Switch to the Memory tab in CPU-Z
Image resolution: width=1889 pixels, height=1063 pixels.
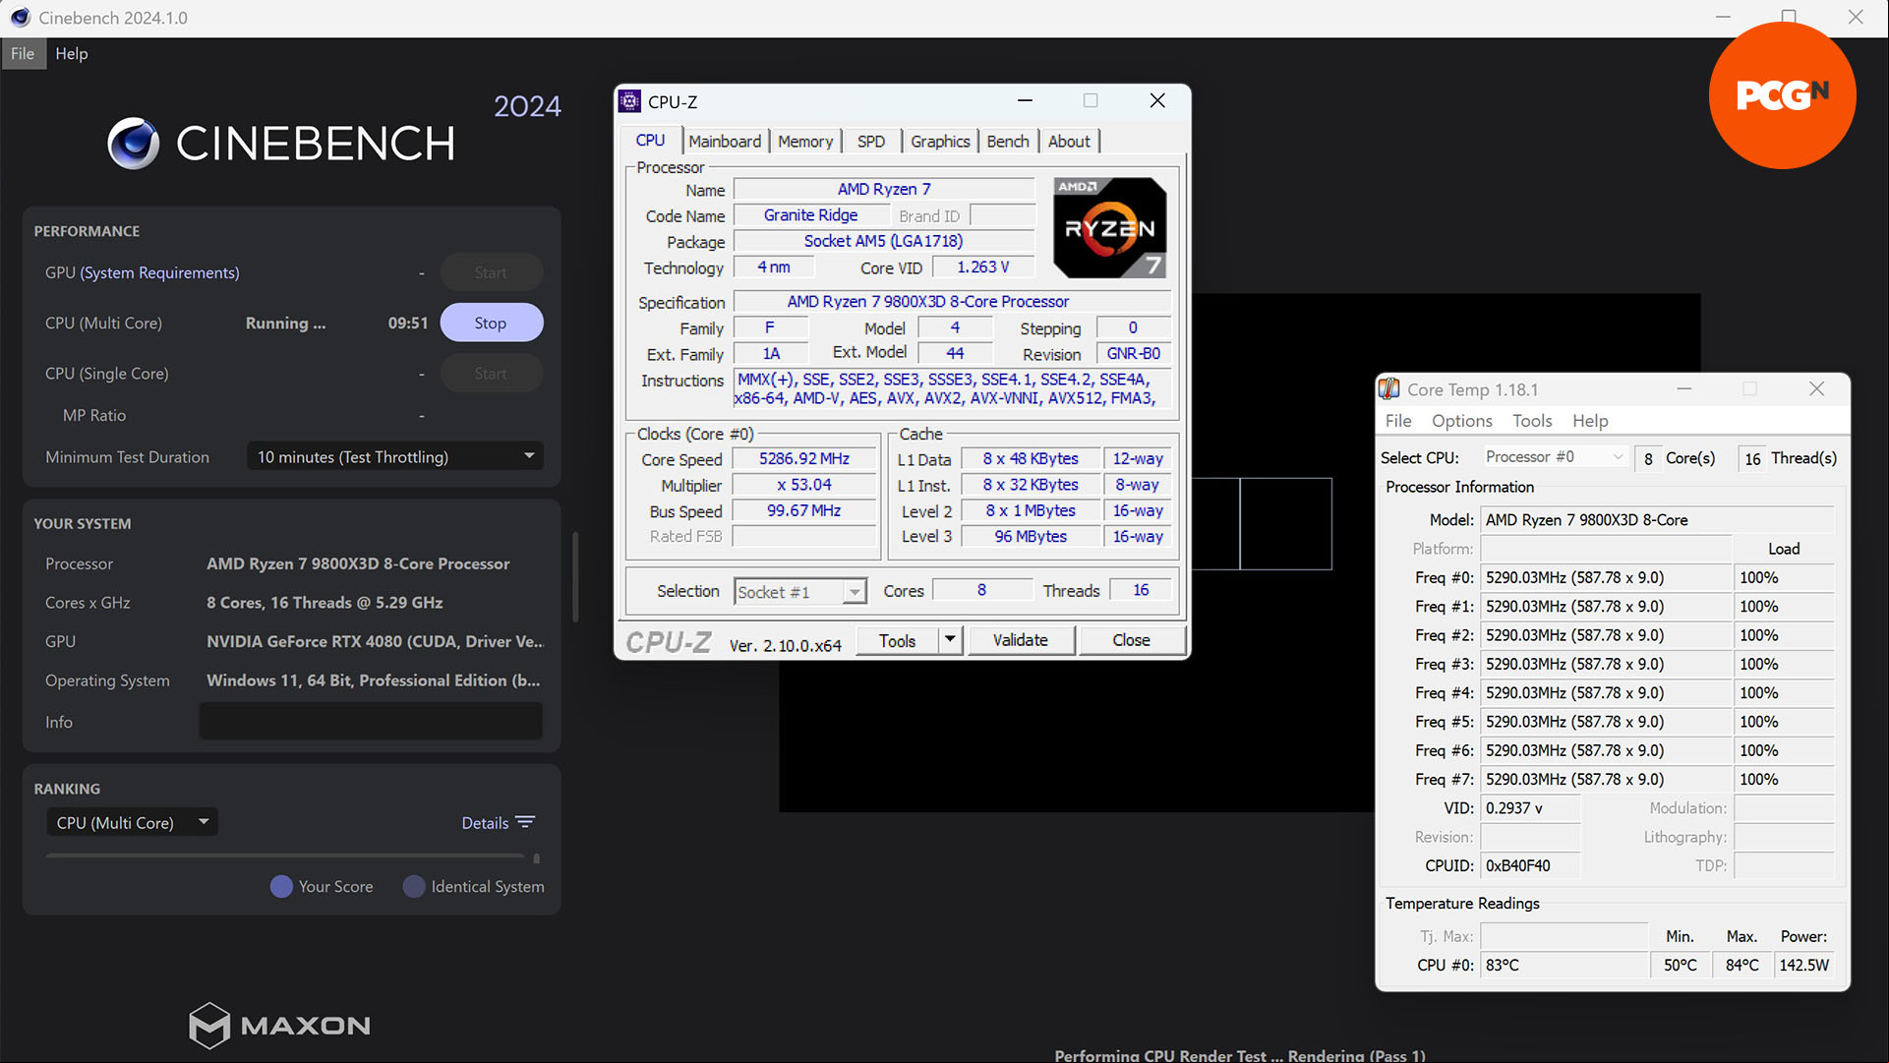(x=805, y=142)
